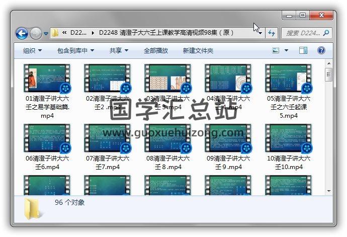Click the Back navigation arrow button
Viewport: 347px width, 237px height.
click(x=22, y=34)
